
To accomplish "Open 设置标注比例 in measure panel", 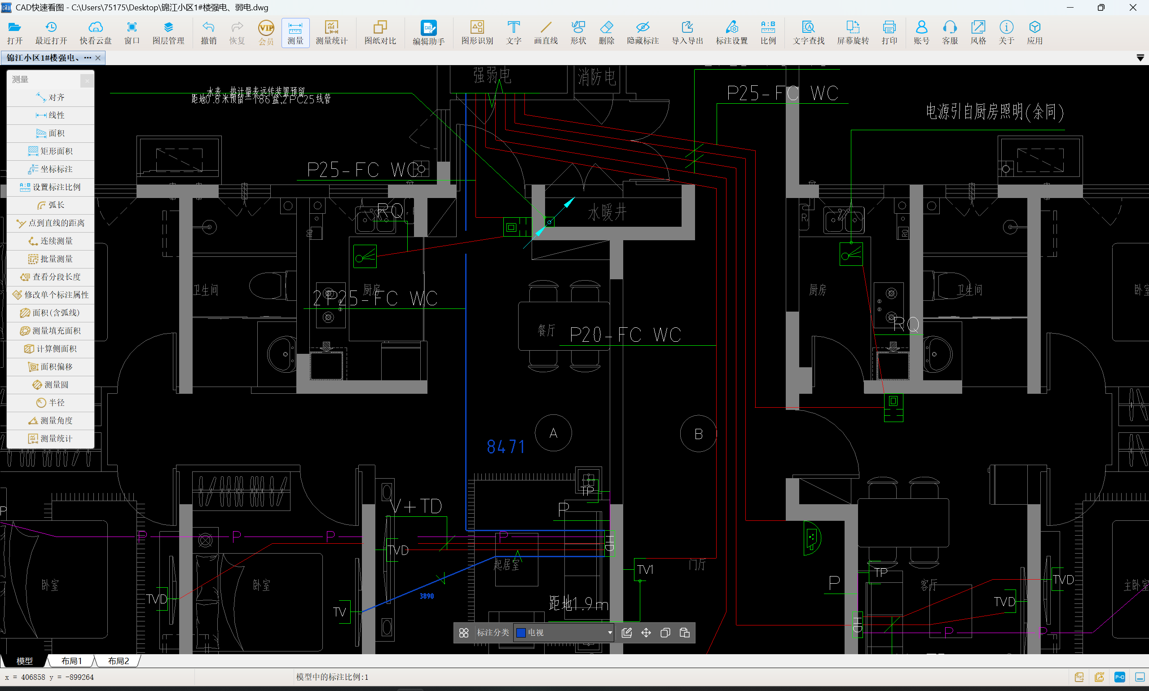I will [x=50, y=187].
